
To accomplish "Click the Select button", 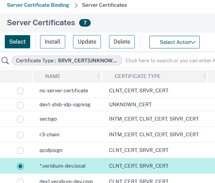I will pos(17,42).
